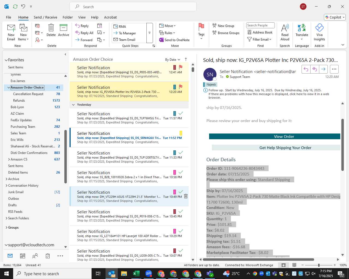This screenshot has width=349, height=279.
Task: Delete the Tue 10:49 PM message via trash icon
Action: [186, 196]
